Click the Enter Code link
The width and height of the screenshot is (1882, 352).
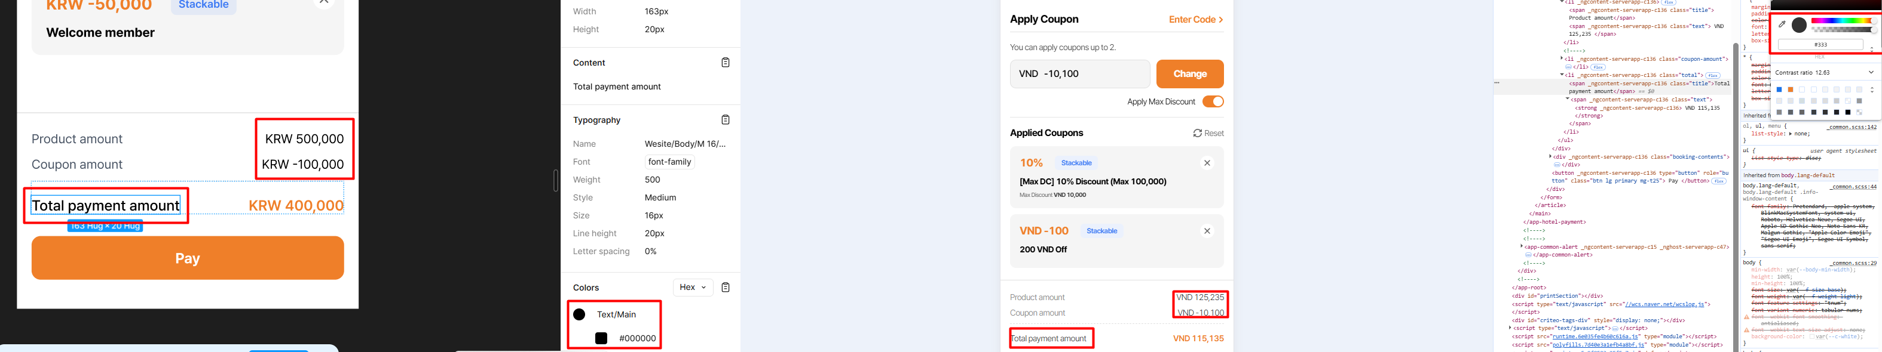click(1195, 20)
